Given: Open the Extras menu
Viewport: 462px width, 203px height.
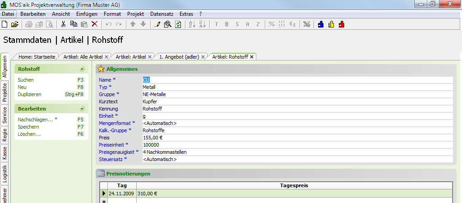Looking at the screenshot, I should pos(186,14).
